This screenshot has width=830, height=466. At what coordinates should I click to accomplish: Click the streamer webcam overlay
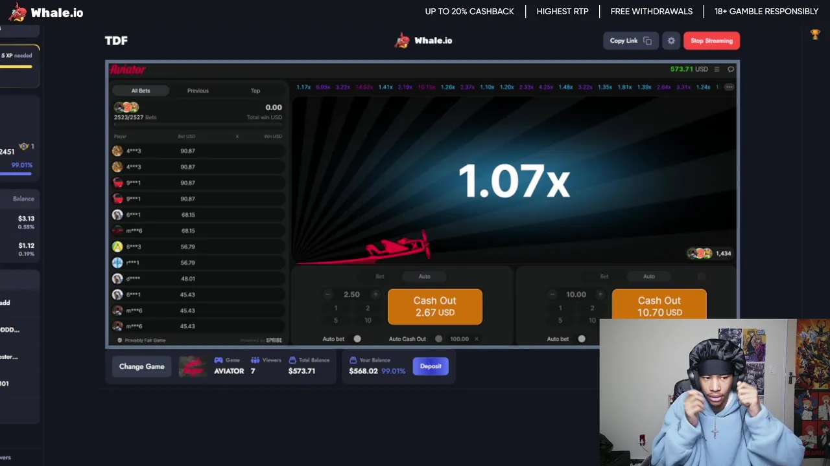(715, 392)
